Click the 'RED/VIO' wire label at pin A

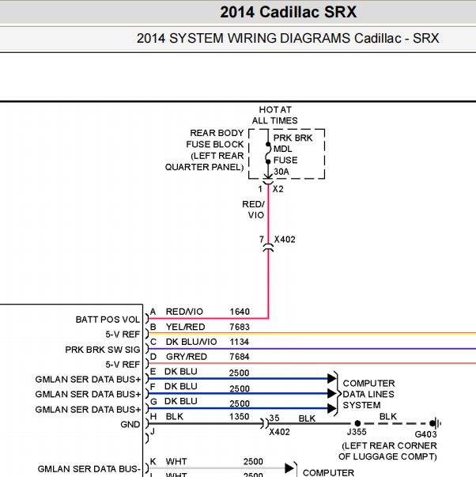pyautogui.click(x=184, y=312)
